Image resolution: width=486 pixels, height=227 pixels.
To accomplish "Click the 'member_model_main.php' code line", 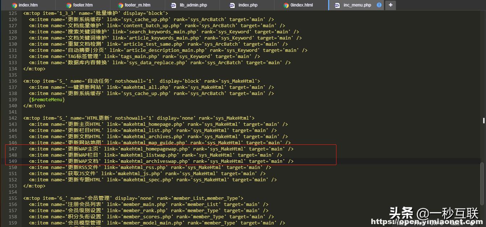I will (157, 223).
